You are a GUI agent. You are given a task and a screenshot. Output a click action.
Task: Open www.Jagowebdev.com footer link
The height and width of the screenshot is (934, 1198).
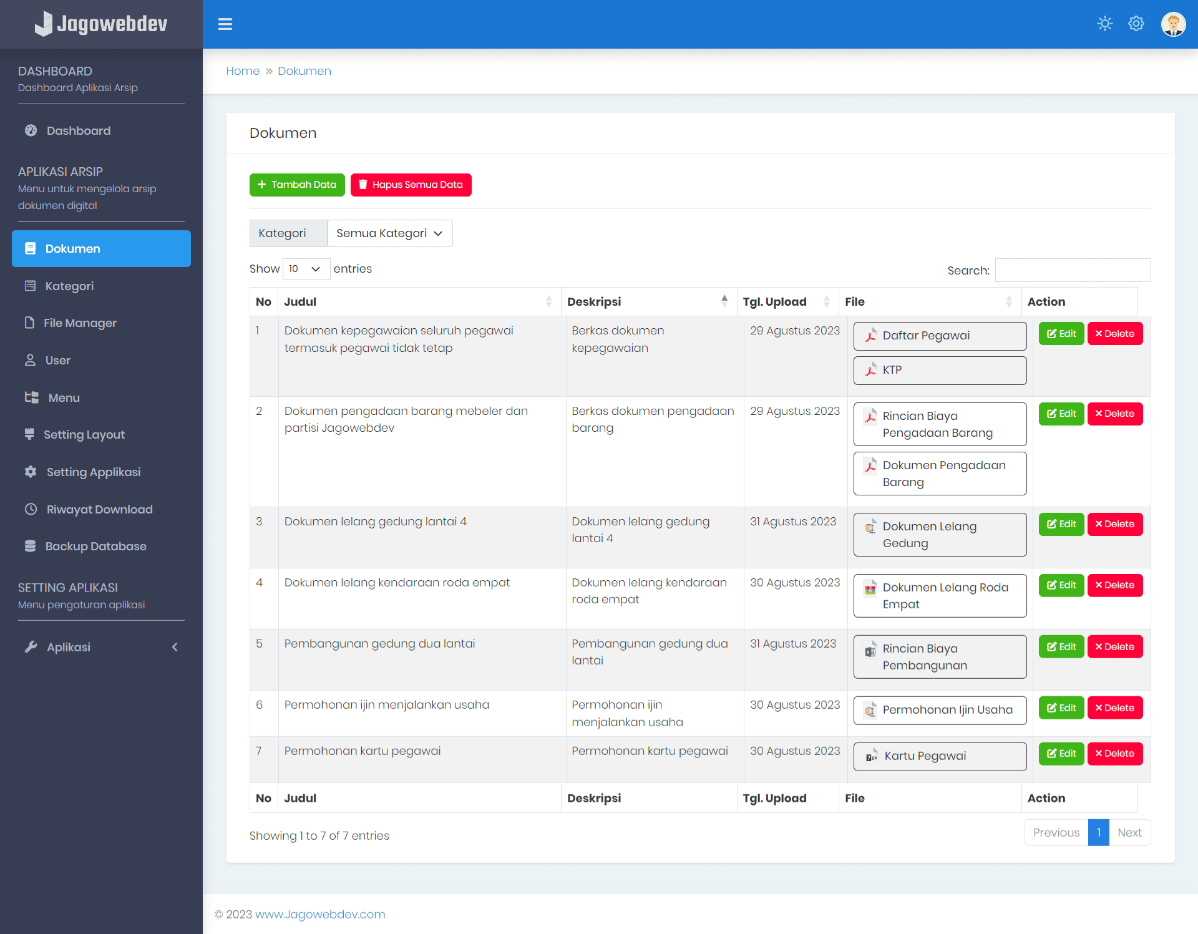pos(320,915)
